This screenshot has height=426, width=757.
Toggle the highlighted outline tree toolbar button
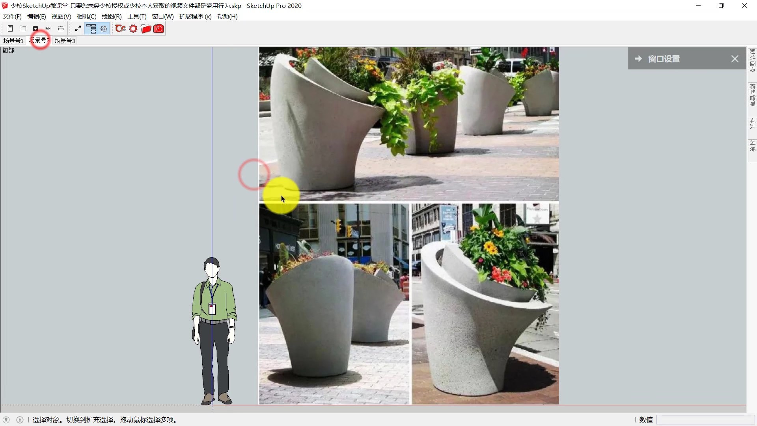pos(91,28)
